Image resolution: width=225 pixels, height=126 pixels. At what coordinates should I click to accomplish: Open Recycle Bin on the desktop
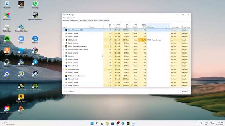[7, 5]
